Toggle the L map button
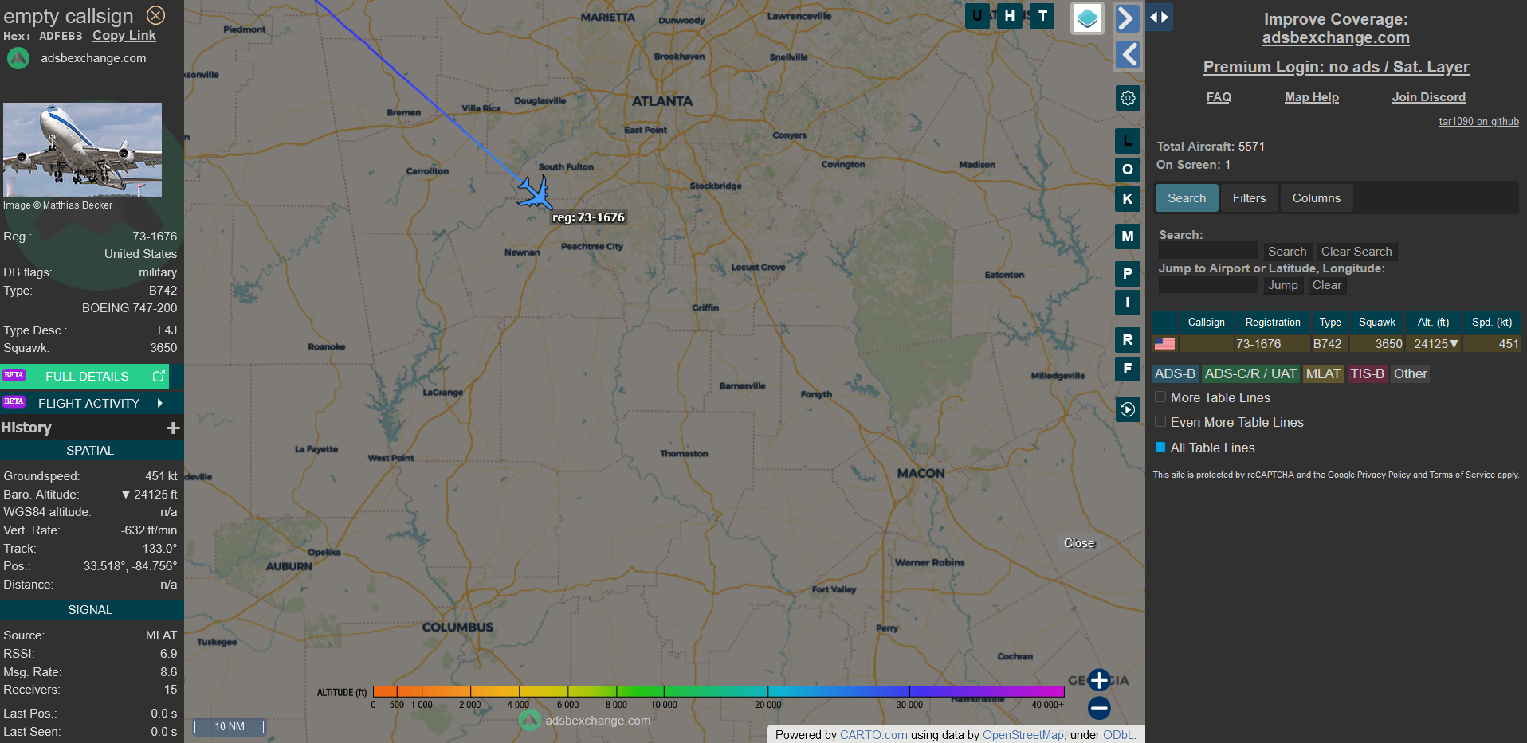Image resolution: width=1527 pixels, height=743 pixels. pyautogui.click(x=1128, y=141)
